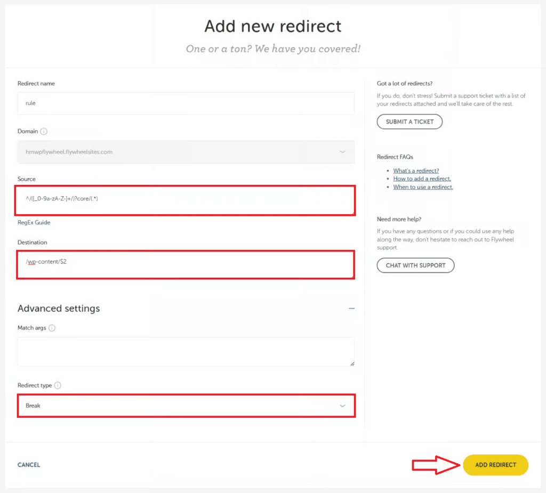Click the Source regex input field
Screen dimensions: 546x493
pyautogui.click(x=186, y=199)
